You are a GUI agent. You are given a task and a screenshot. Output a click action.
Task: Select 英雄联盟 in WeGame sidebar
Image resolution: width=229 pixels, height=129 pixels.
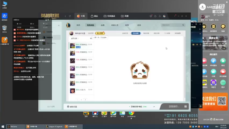pos(51,38)
